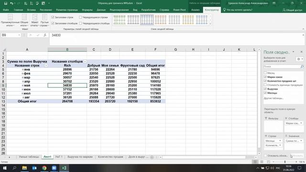306x172 pixels.
Task: Open the Name Box dropdown arrow
Action: pos(19,35)
